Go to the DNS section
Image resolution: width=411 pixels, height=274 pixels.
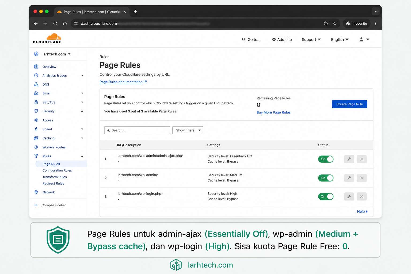[x=46, y=84]
